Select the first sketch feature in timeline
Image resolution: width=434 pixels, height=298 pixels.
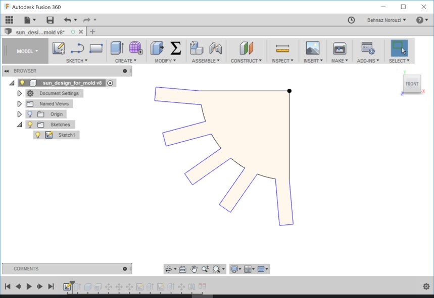[x=67, y=287]
